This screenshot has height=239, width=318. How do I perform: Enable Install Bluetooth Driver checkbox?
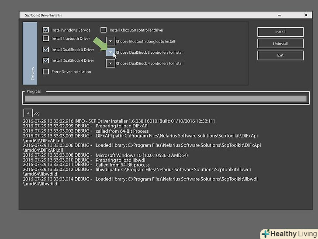click(46, 38)
